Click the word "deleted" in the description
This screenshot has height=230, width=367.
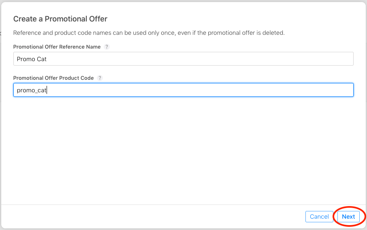click(273, 33)
